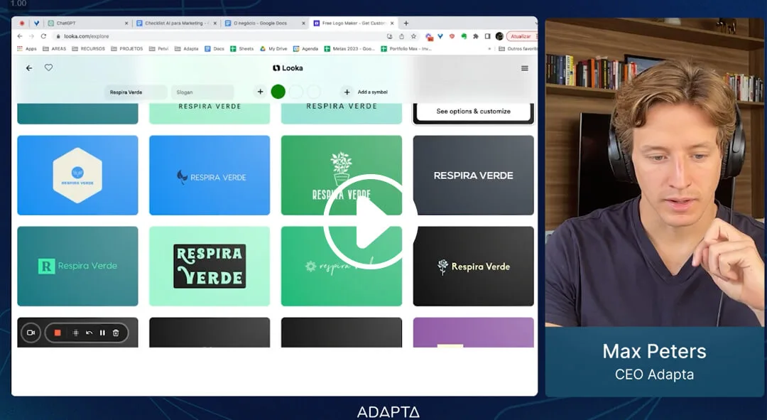The width and height of the screenshot is (767, 420).
Task: Open the PROJETOS bookmarks folder
Action: coord(127,49)
